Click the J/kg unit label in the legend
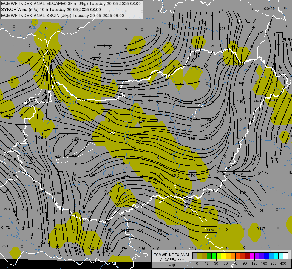The height and width of the screenshot is (269, 292). tap(172, 265)
